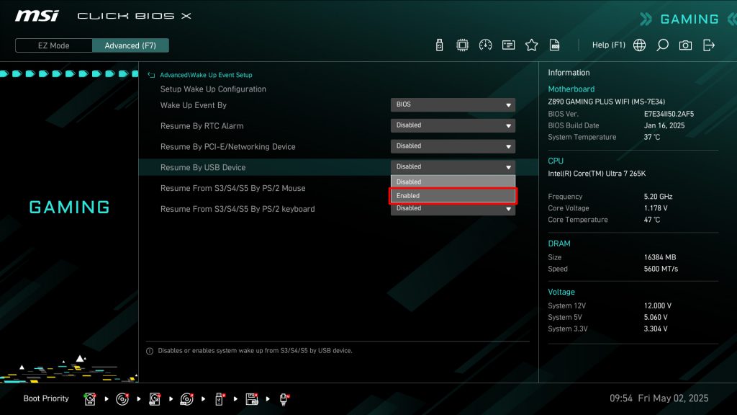
Task: Take screenshot with camera icon
Action: tap(685, 45)
